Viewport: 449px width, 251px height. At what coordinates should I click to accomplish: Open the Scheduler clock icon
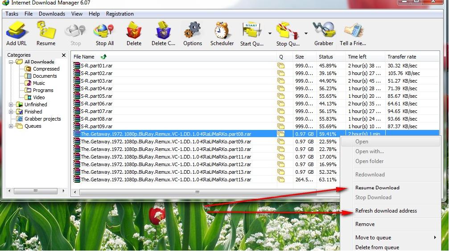click(x=222, y=30)
